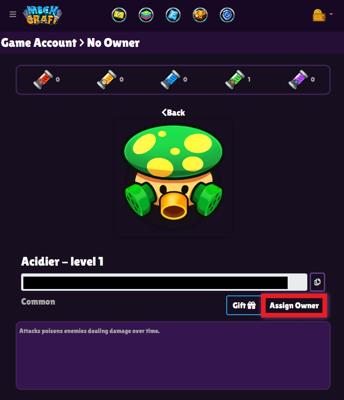Screen dimensions: 344x400
Task: Open the treasure chest nav icon
Action: tap(200, 15)
